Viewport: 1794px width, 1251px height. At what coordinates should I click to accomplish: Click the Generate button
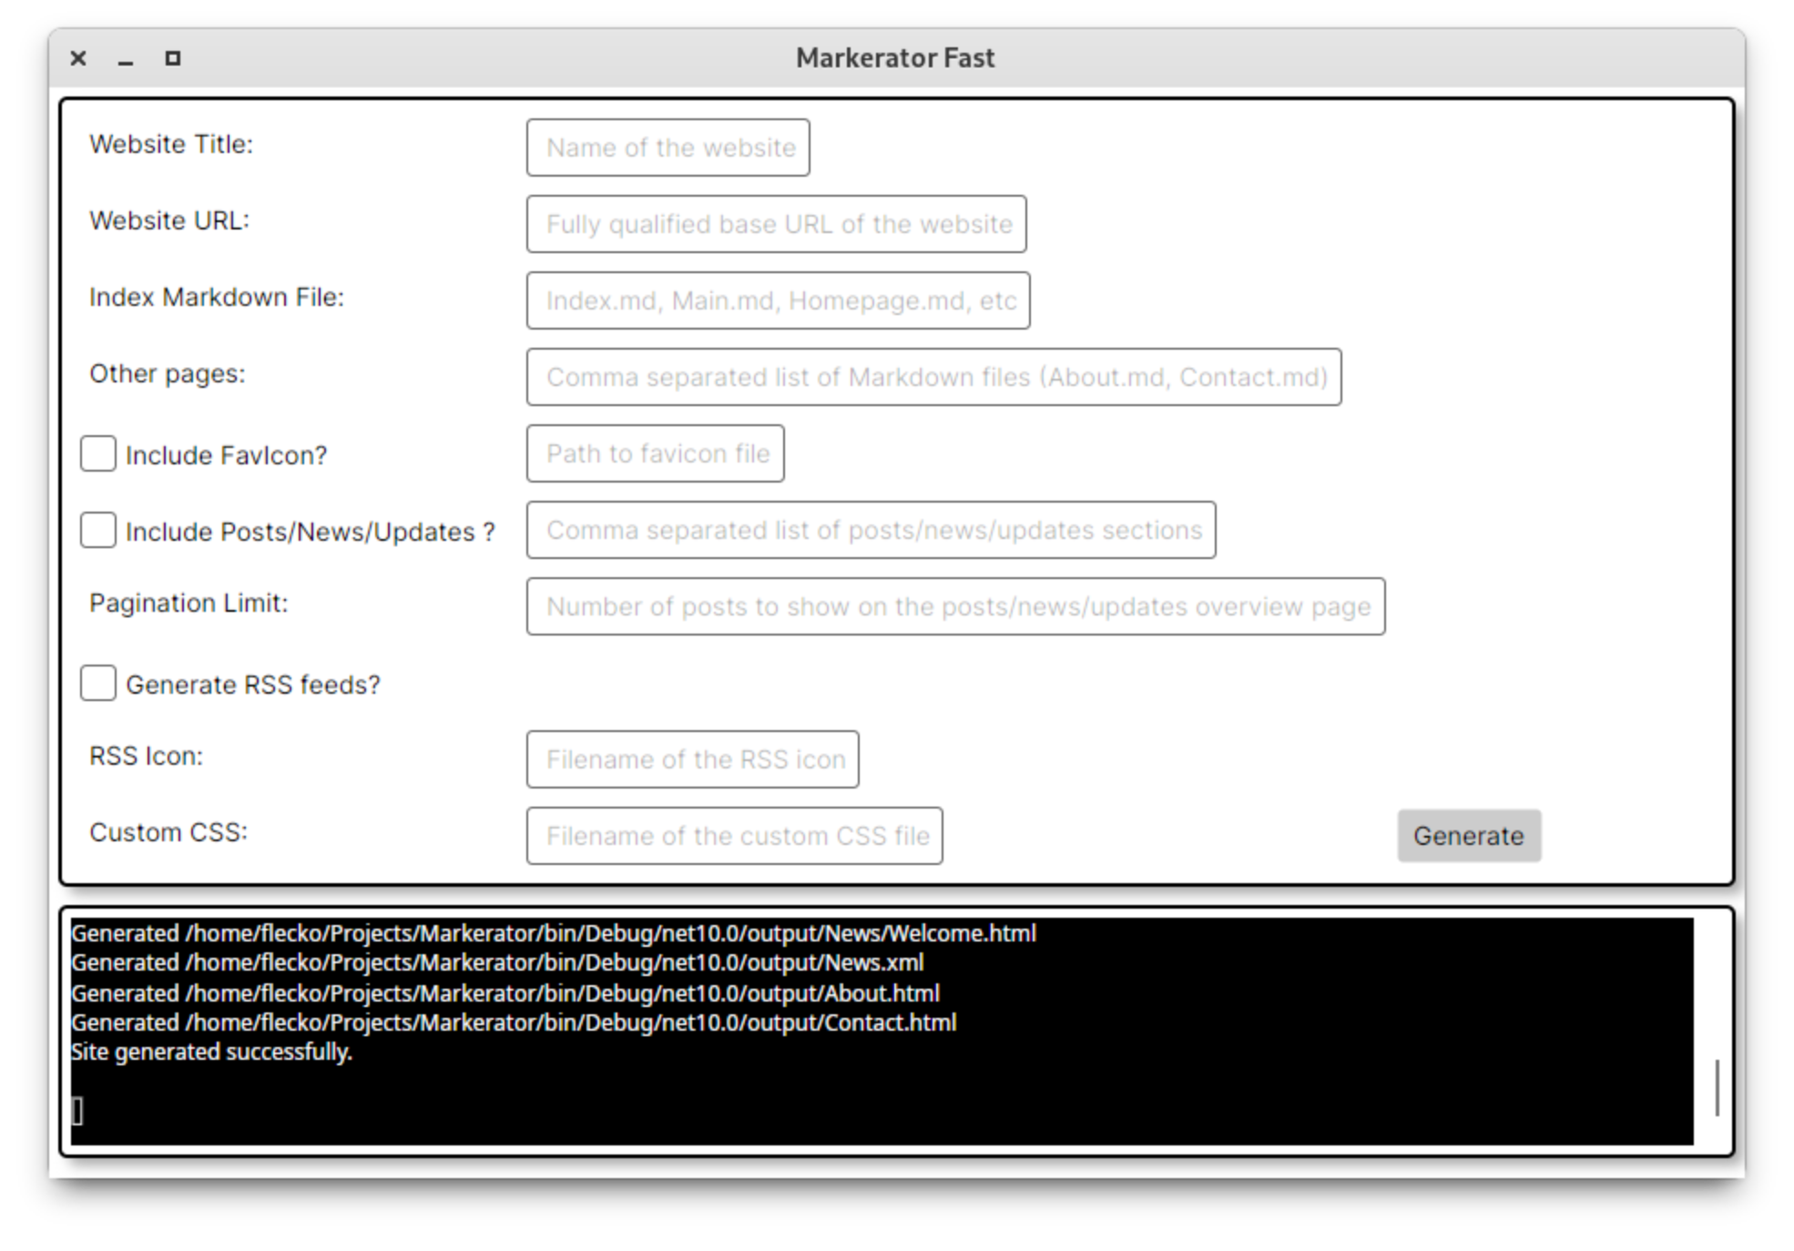(x=1469, y=836)
